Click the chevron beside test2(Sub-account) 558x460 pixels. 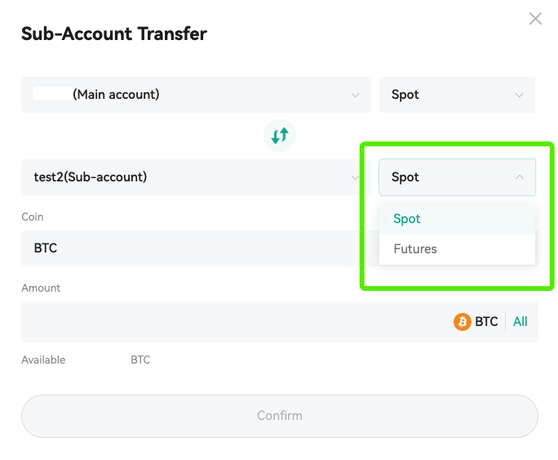(x=355, y=177)
